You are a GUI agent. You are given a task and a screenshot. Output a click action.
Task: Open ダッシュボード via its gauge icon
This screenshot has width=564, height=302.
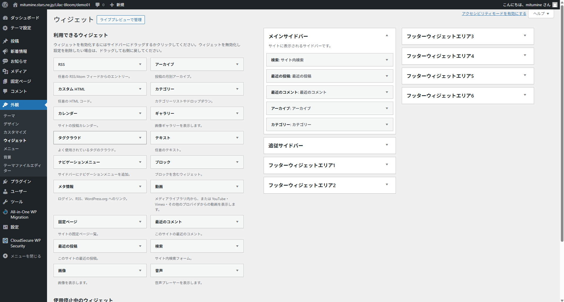click(5, 18)
